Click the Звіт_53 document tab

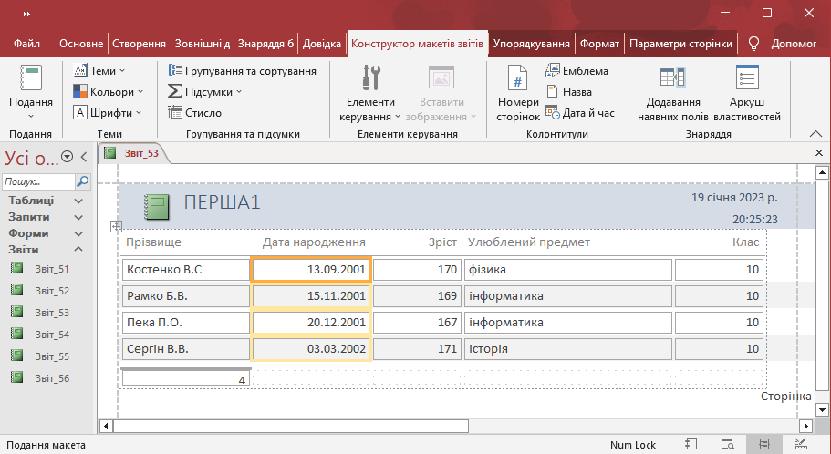pos(133,153)
